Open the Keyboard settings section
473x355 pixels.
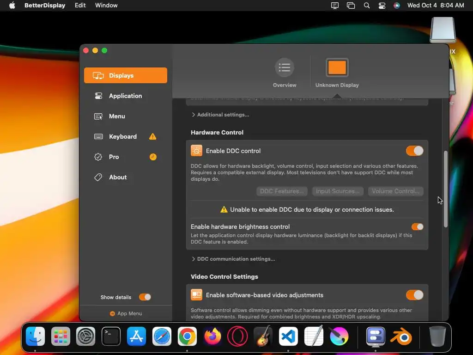tap(126, 136)
